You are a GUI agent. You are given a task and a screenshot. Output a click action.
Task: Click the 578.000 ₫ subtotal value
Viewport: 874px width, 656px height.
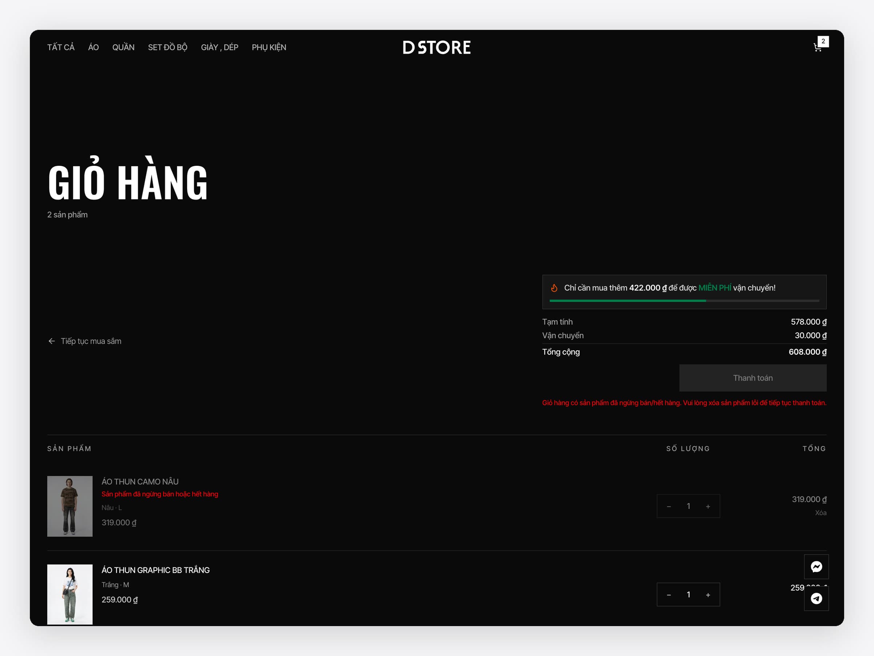(x=808, y=322)
